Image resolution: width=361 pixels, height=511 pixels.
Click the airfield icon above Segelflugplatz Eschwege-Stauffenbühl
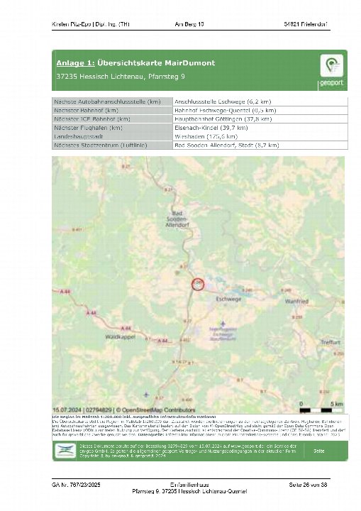coord(223,324)
